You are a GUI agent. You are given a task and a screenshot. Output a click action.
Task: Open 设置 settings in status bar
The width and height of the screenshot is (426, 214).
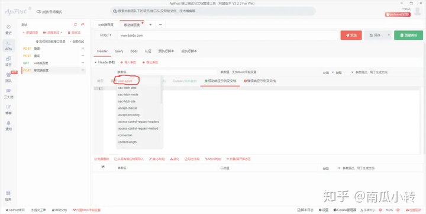point(324,210)
